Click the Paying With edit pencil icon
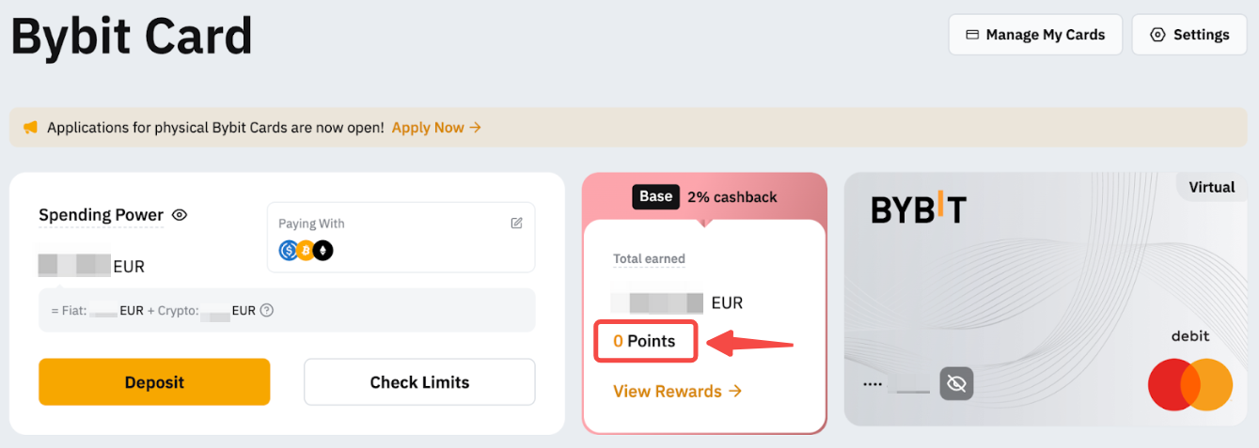The width and height of the screenshot is (1259, 448). tap(516, 224)
